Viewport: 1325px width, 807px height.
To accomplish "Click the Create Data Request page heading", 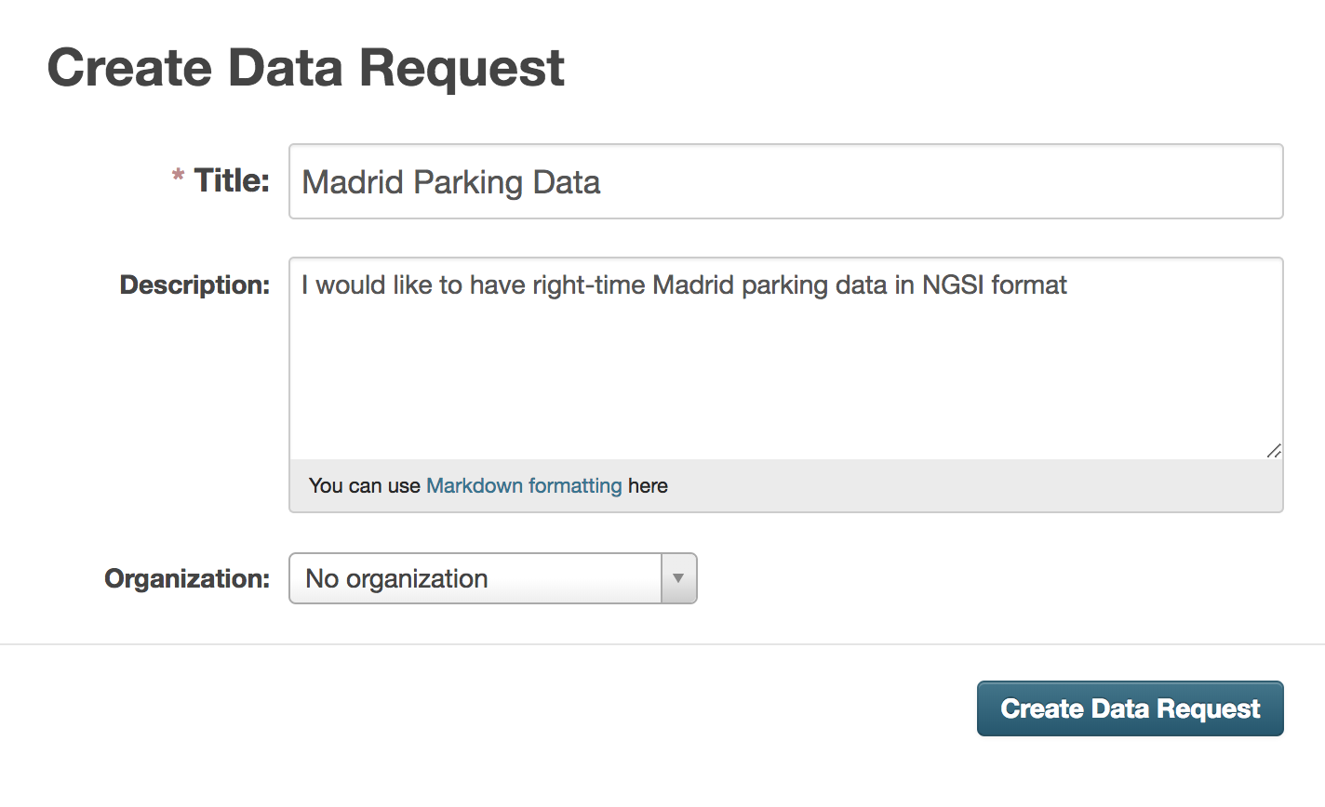I will (x=305, y=68).
